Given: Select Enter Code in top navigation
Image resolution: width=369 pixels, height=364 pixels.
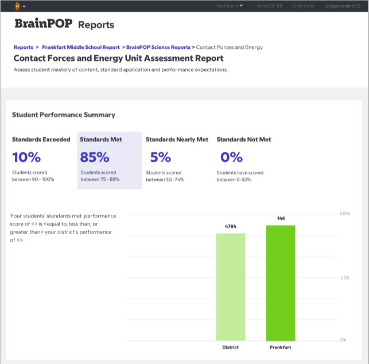Looking at the screenshot, I should pyautogui.click(x=304, y=6).
